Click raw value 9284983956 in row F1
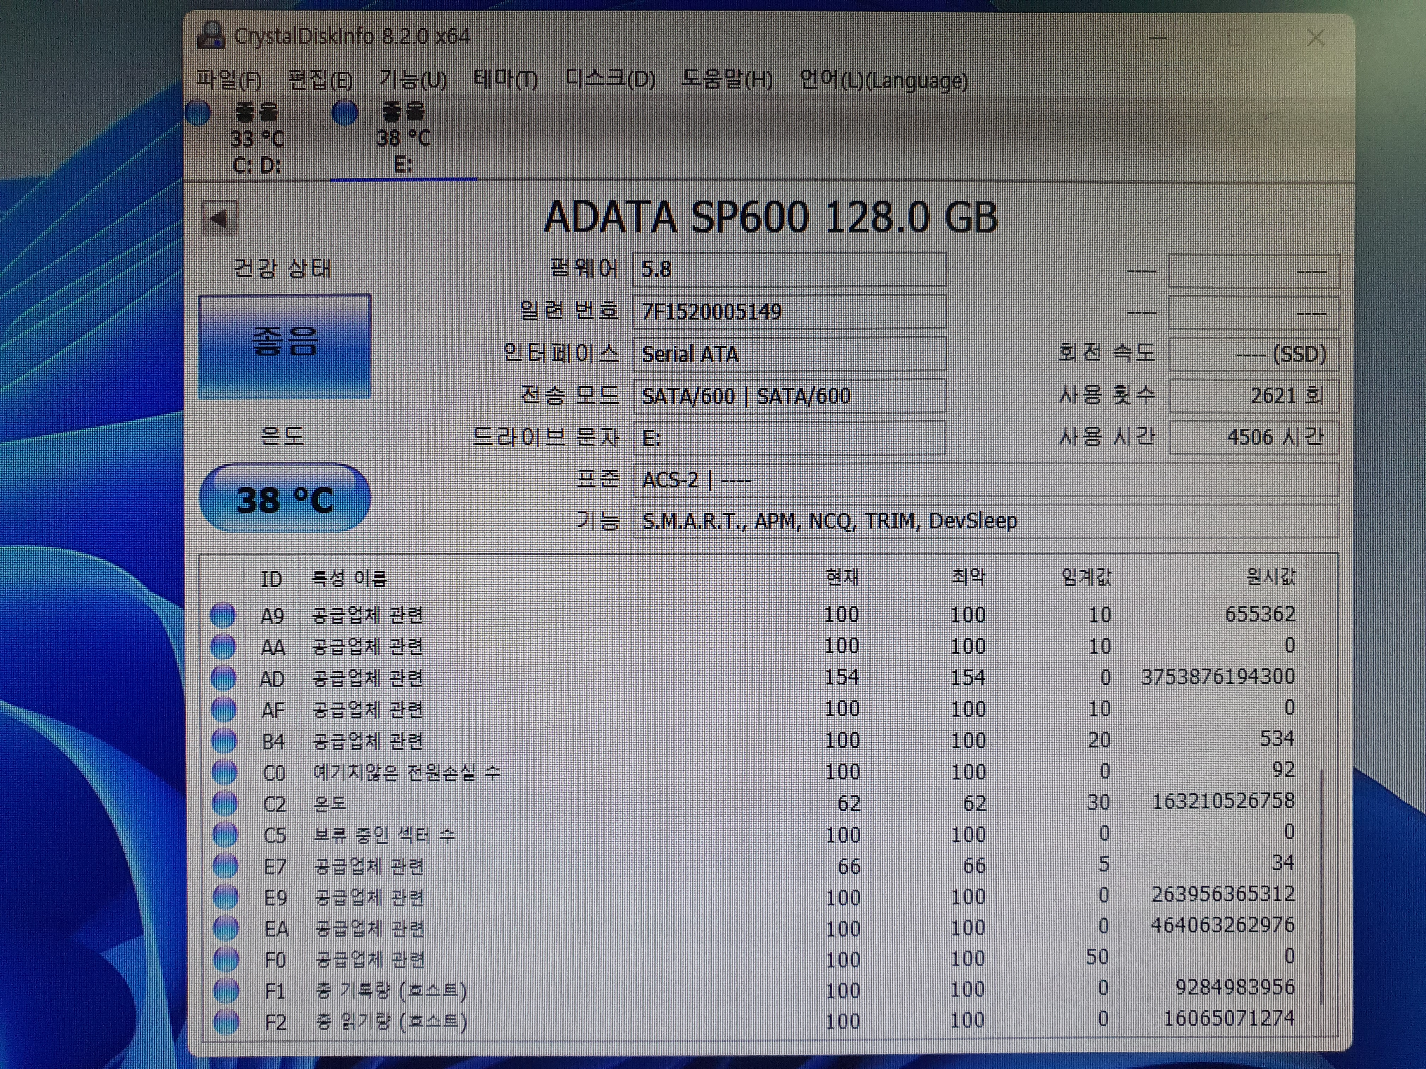This screenshot has width=1426, height=1069. click(1235, 987)
